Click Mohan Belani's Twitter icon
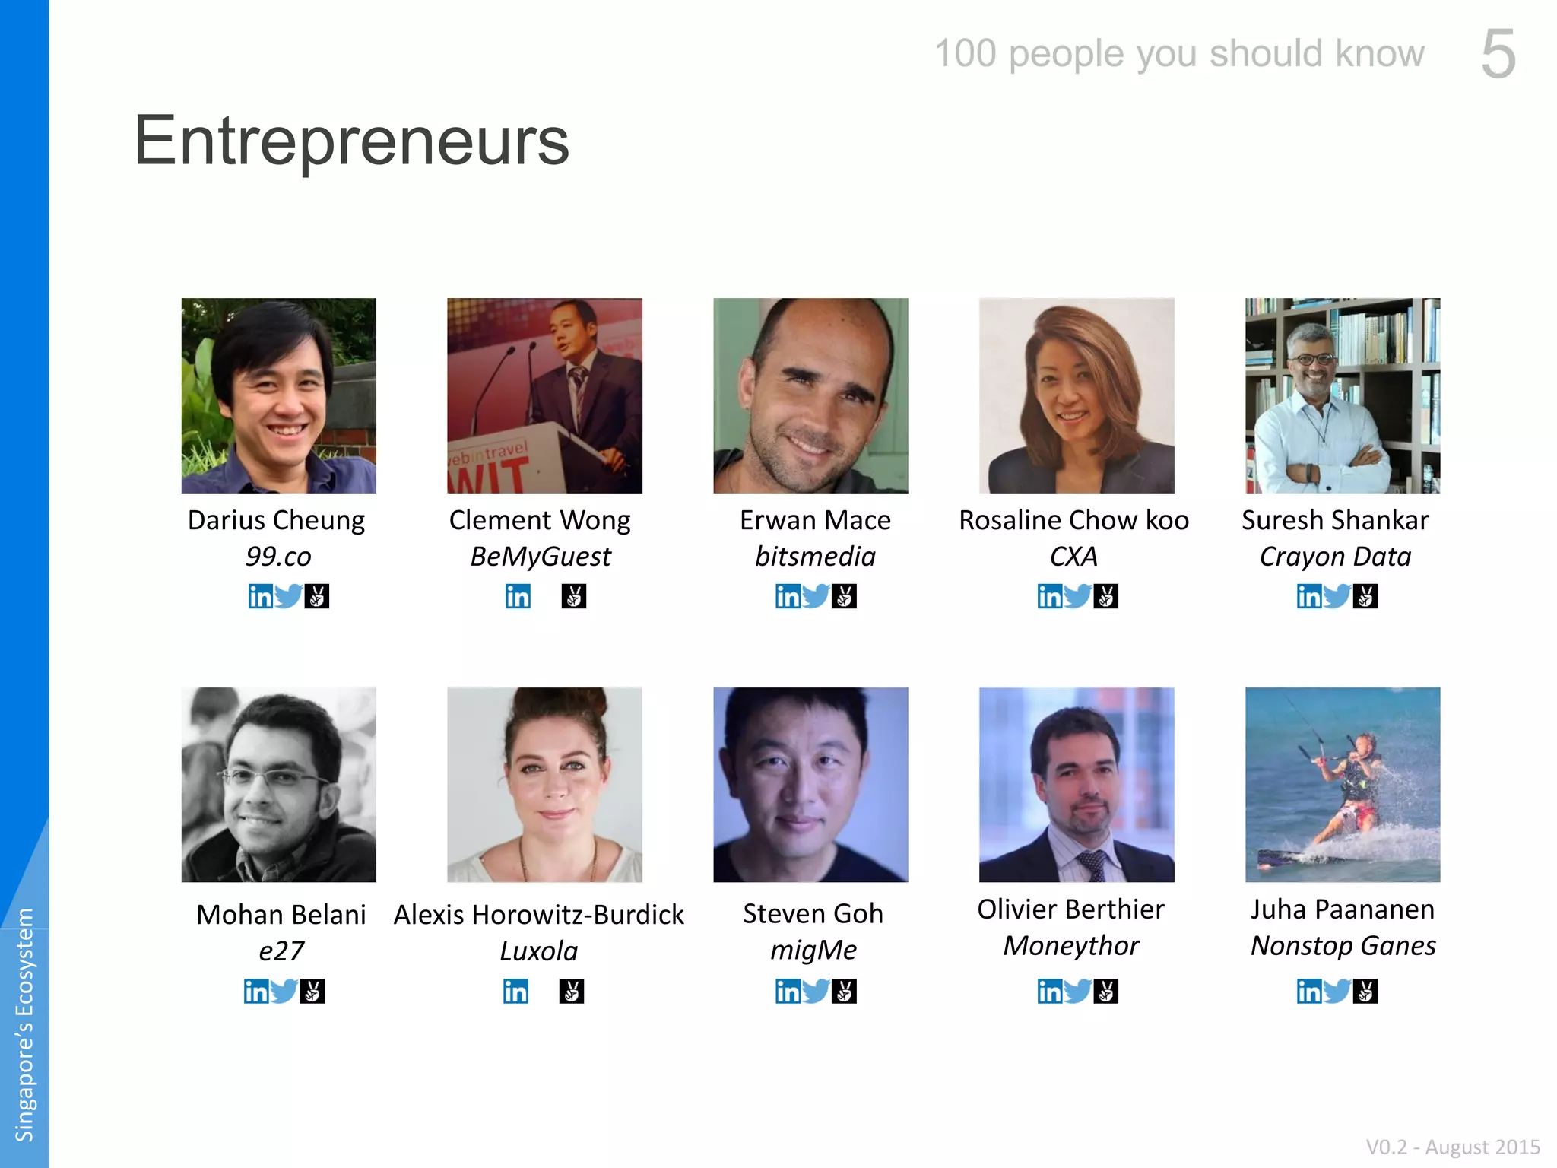Viewport: 1557px width, 1168px height. (x=284, y=991)
